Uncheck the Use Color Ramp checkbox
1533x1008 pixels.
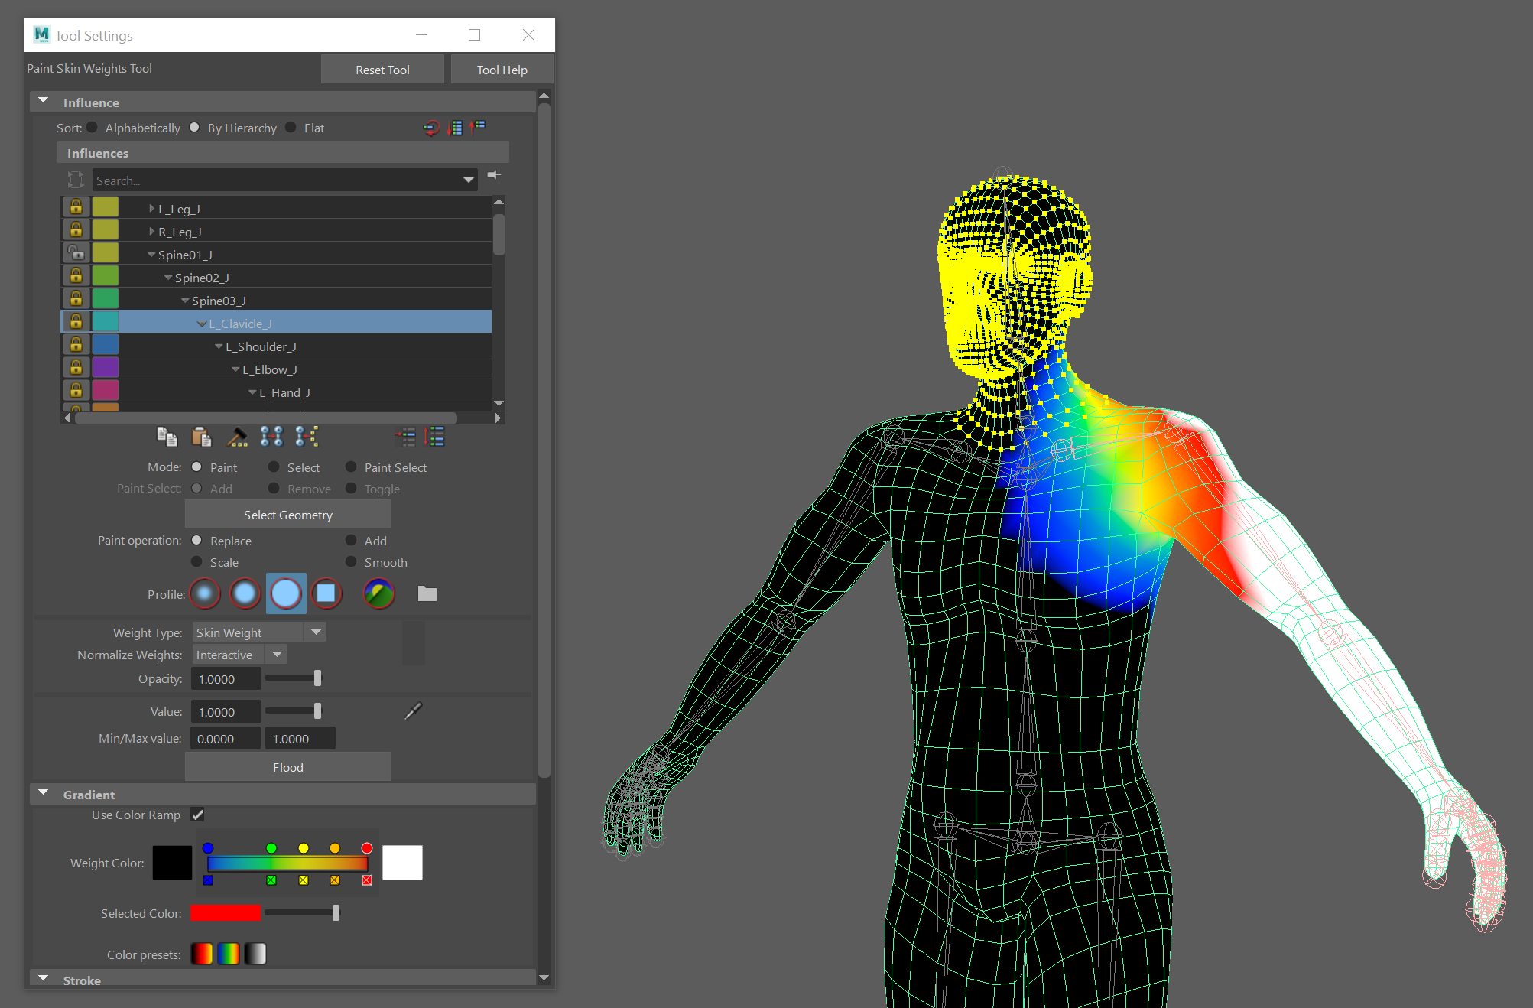197,815
